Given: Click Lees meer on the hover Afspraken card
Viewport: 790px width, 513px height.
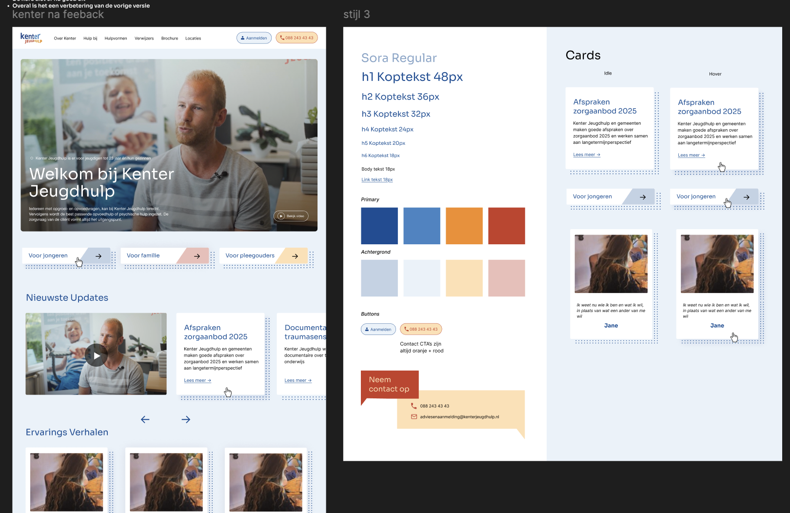Looking at the screenshot, I should point(691,155).
